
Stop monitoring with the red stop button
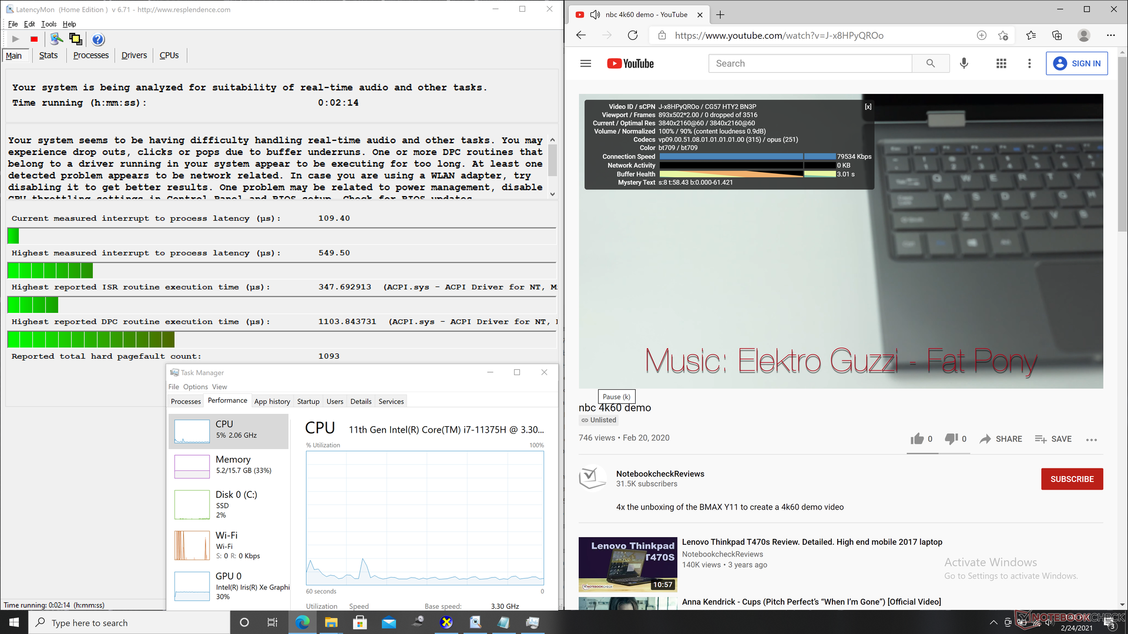(x=34, y=39)
